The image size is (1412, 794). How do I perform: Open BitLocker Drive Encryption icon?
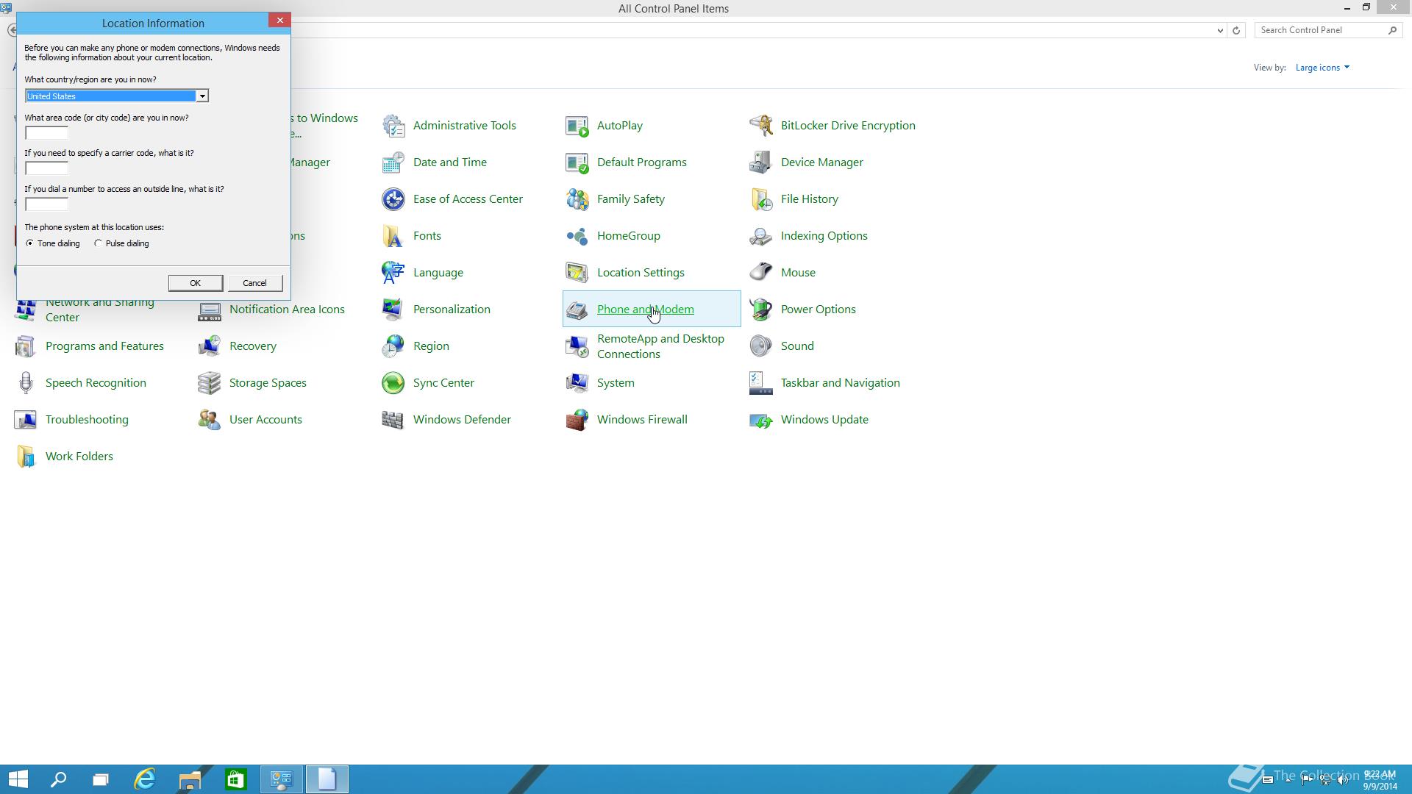tap(761, 126)
